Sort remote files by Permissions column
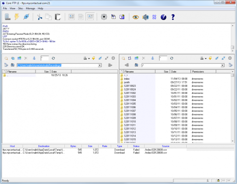Viewport: 237px width, 184px height. click(203, 72)
